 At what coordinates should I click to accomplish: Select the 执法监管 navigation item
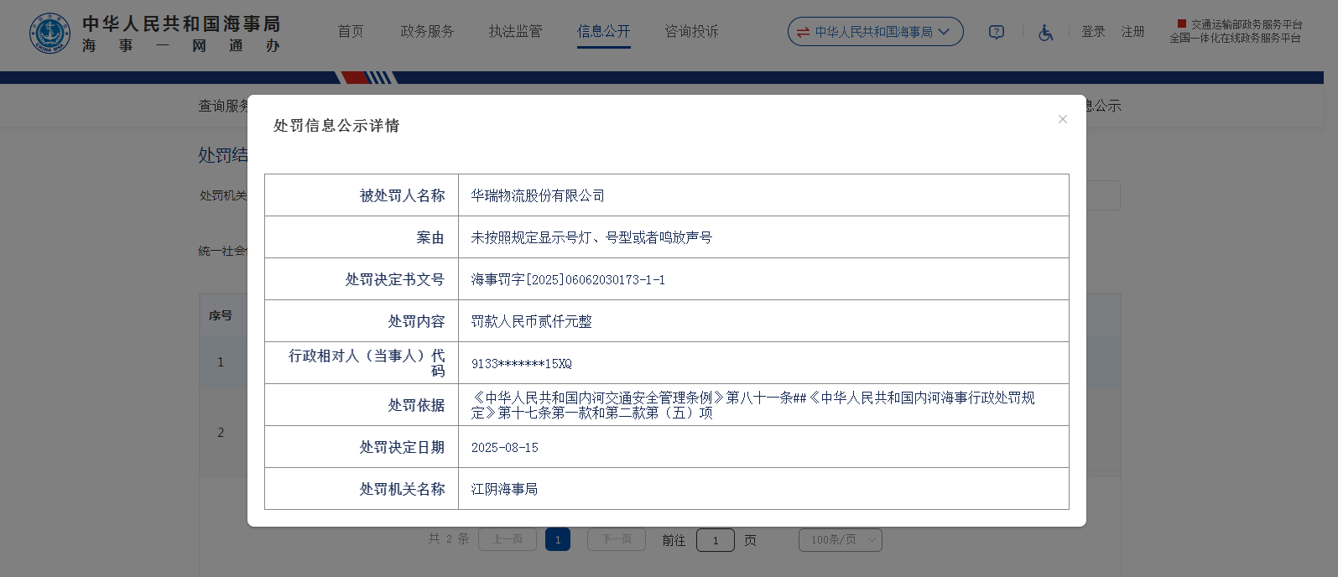[515, 32]
